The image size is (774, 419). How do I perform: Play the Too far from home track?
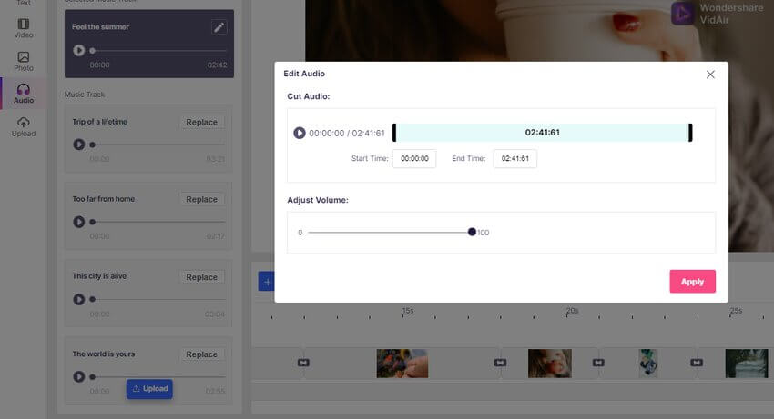tap(79, 222)
